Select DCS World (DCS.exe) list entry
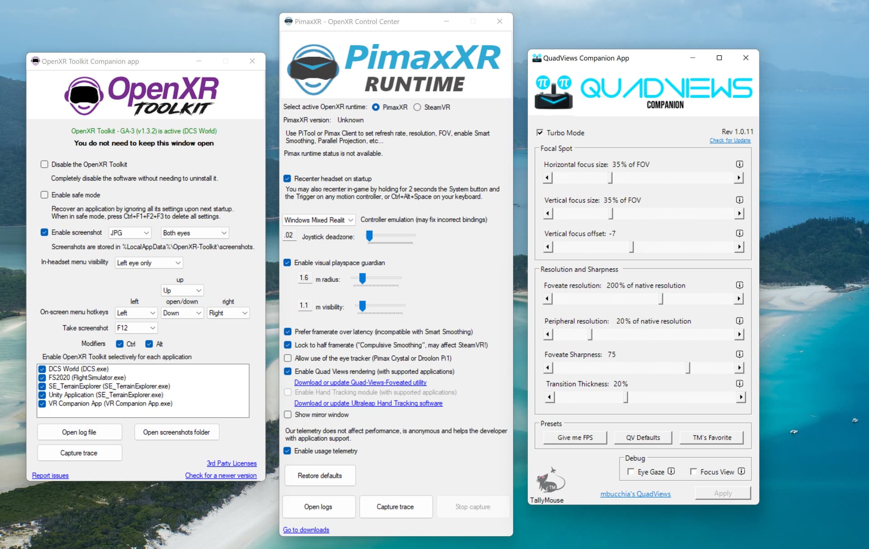Viewport: 869px width, 549px height. coord(79,369)
